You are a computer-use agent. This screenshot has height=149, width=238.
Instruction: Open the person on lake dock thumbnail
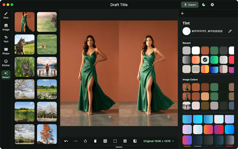(47, 67)
